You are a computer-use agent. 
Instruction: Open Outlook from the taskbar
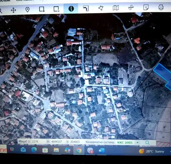(23, 150)
